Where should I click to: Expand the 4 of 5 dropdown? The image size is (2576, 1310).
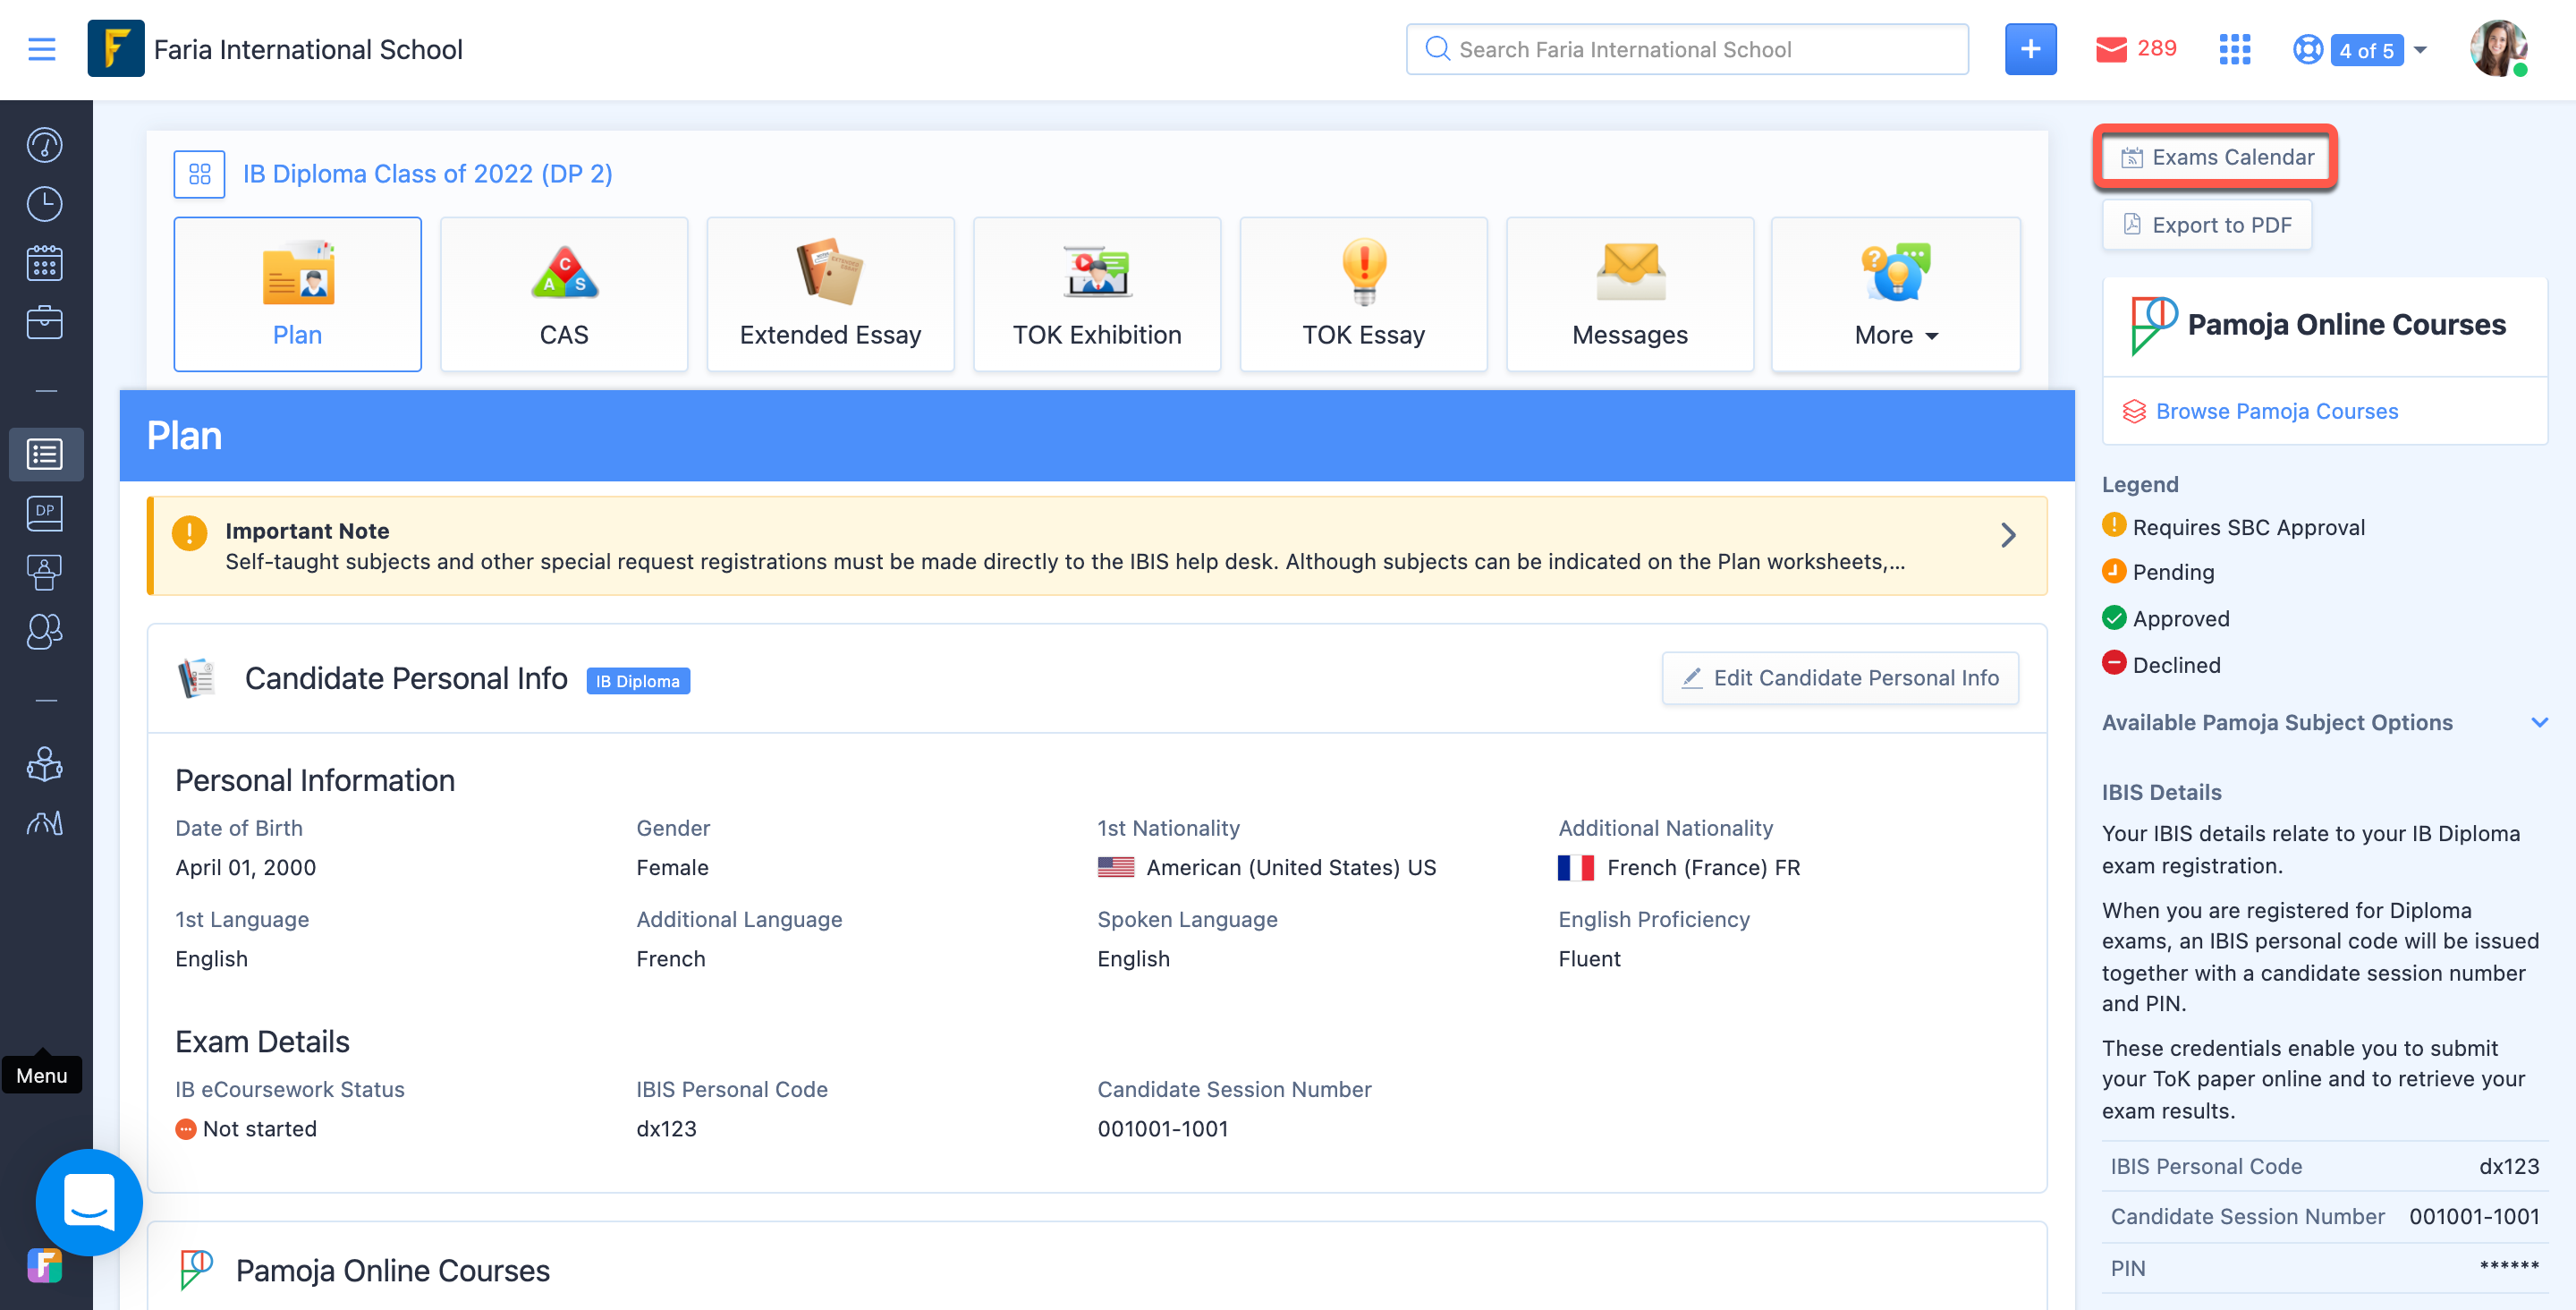coord(2378,49)
